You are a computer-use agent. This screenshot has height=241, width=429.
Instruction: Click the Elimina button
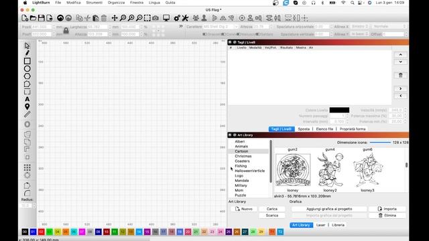[387, 216]
